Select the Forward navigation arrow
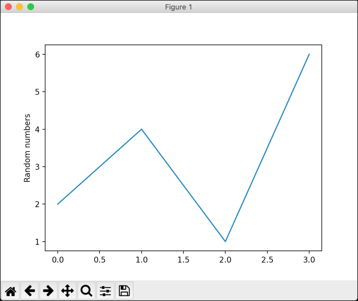Image resolution: width=358 pixels, height=301 pixels. [x=49, y=290]
